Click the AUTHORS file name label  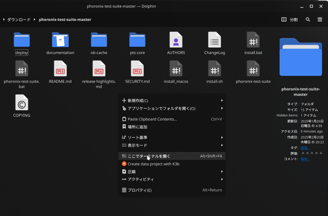click(176, 53)
